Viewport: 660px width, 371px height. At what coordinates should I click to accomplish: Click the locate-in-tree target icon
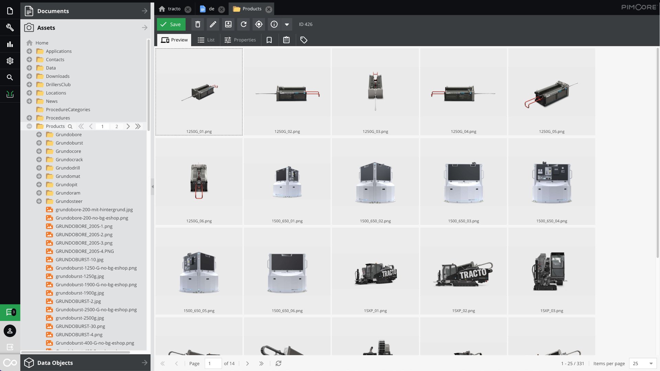coord(259,24)
